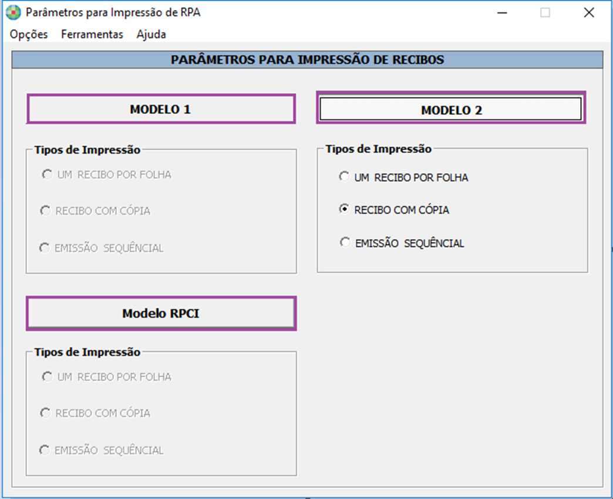The width and height of the screenshot is (613, 499).
Task: Select UM RECIBO POR FOLHA under Modelo RPCI
Action: pos(46,377)
